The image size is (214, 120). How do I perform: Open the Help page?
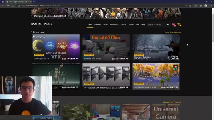(x=143, y=25)
